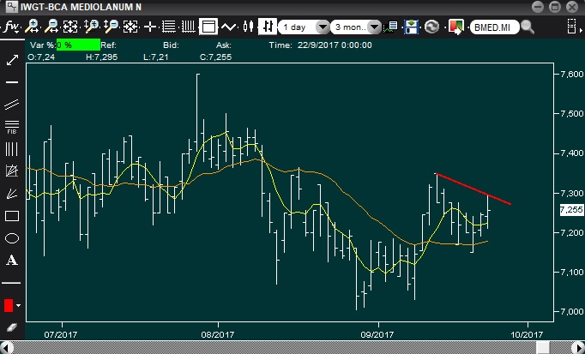Viewport: 585px width, 354px height.
Task: Select the trend line arrow drawing tool
Action: pyautogui.click(x=12, y=60)
